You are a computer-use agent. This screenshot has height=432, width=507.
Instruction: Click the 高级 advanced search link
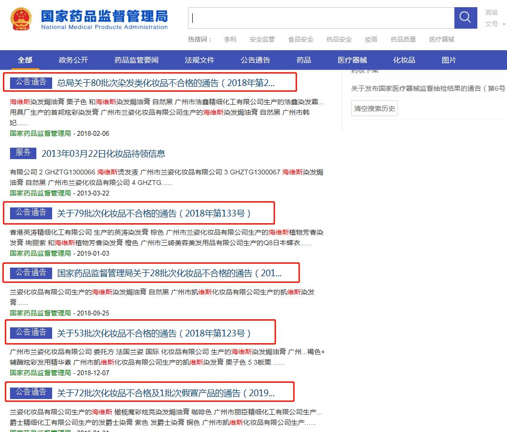pyautogui.click(x=492, y=13)
